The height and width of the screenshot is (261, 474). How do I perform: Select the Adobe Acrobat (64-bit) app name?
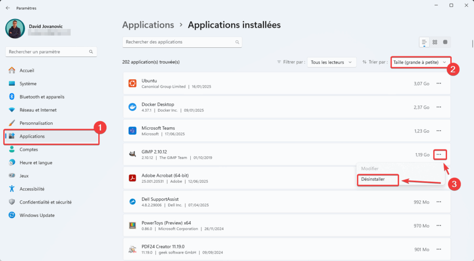point(165,176)
